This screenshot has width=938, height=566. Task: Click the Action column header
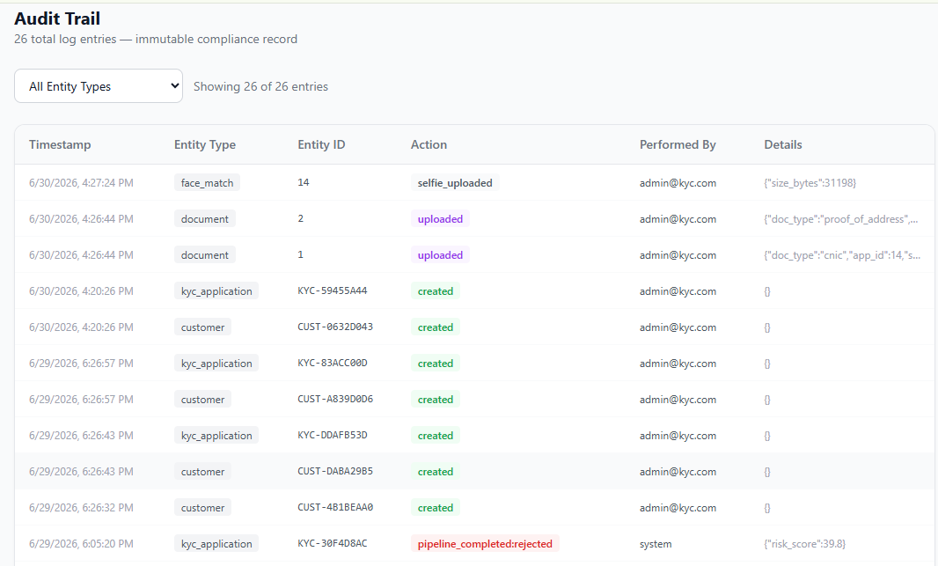[429, 144]
